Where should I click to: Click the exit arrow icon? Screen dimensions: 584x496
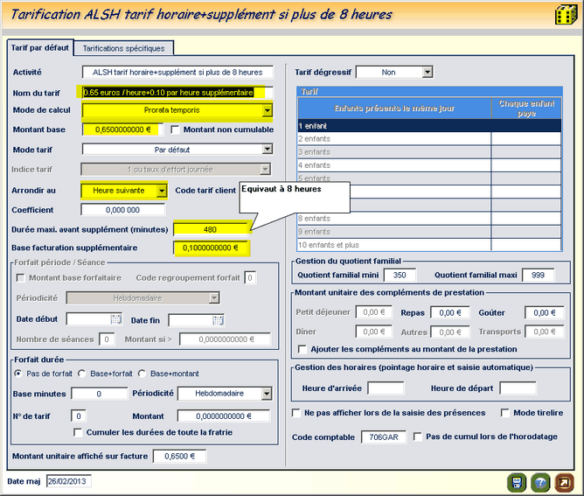[566, 482]
